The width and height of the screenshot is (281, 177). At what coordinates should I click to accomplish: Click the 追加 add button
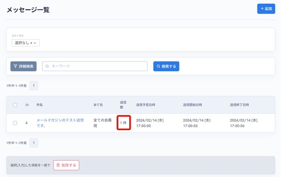pos(266,8)
